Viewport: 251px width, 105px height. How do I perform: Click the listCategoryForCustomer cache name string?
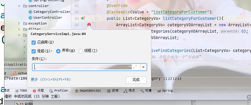[x=180, y=12]
